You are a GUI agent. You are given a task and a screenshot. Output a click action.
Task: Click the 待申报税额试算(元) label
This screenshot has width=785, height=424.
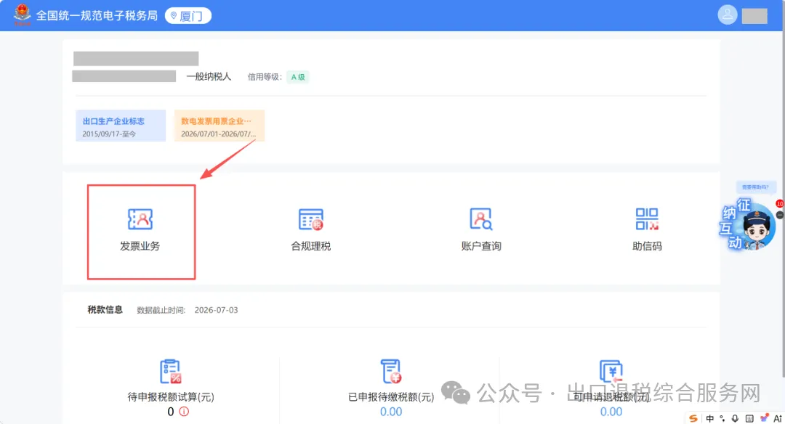171,397
